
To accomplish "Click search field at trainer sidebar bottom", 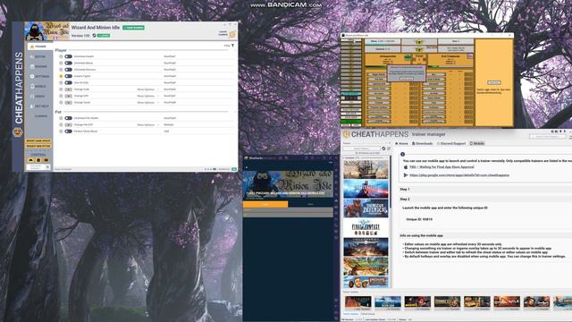I will pyautogui.click(x=38, y=167).
